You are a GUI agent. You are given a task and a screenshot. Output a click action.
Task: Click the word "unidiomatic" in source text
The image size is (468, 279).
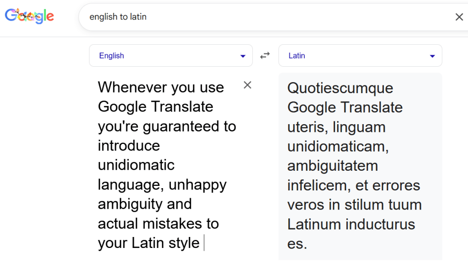pos(136,165)
